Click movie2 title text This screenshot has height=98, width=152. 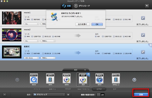pos(27,30)
